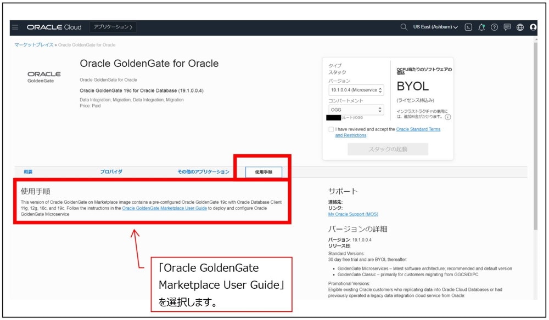
Task: Open the user profile avatar
Action: point(533,27)
